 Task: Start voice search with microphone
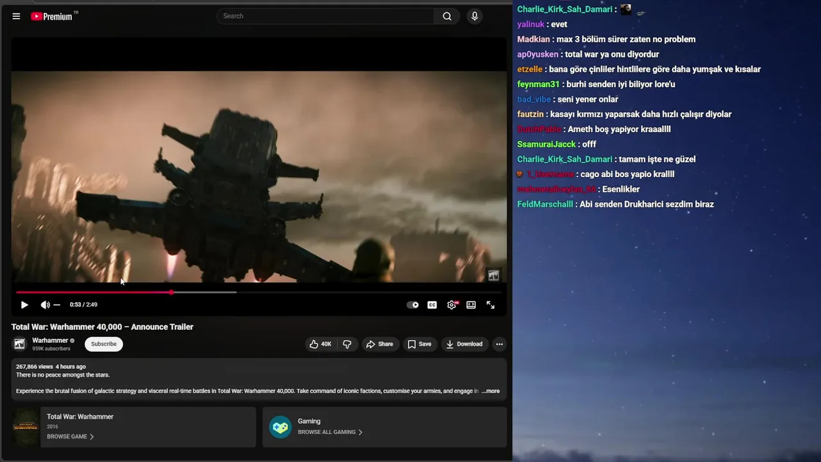click(475, 16)
